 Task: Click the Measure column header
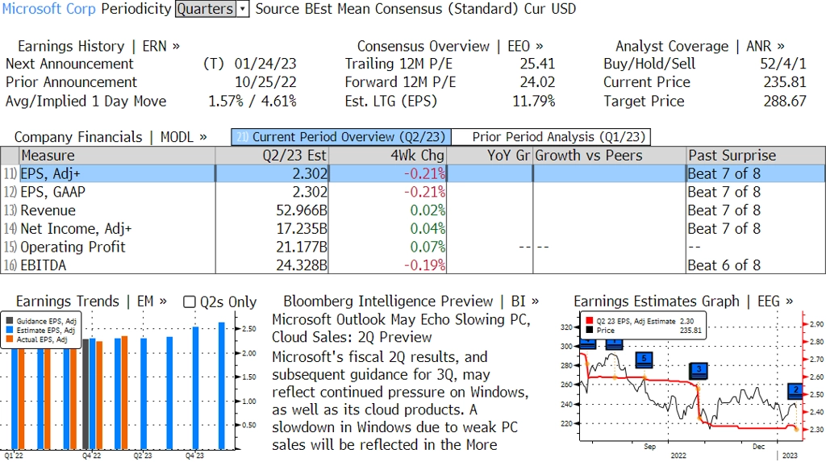pyautogui.click(x=117, y=156)
